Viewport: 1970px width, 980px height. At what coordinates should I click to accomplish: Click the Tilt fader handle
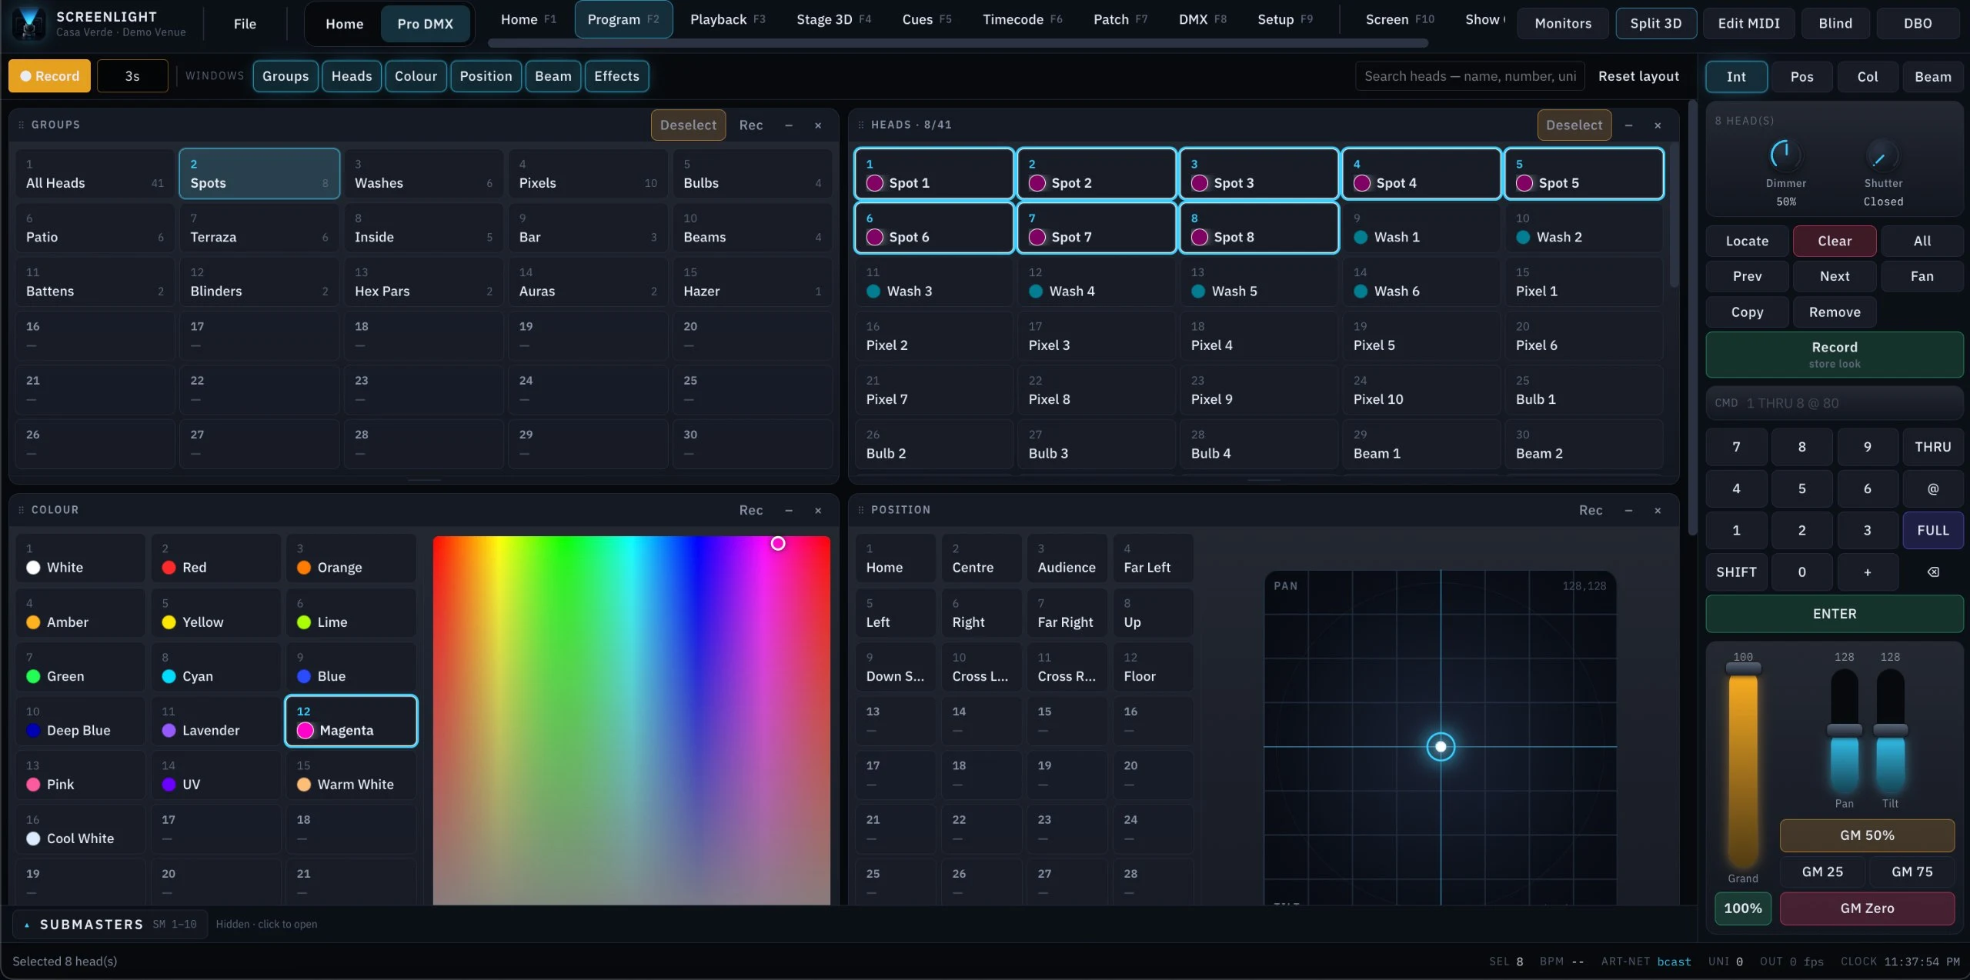coord(1890,730)
